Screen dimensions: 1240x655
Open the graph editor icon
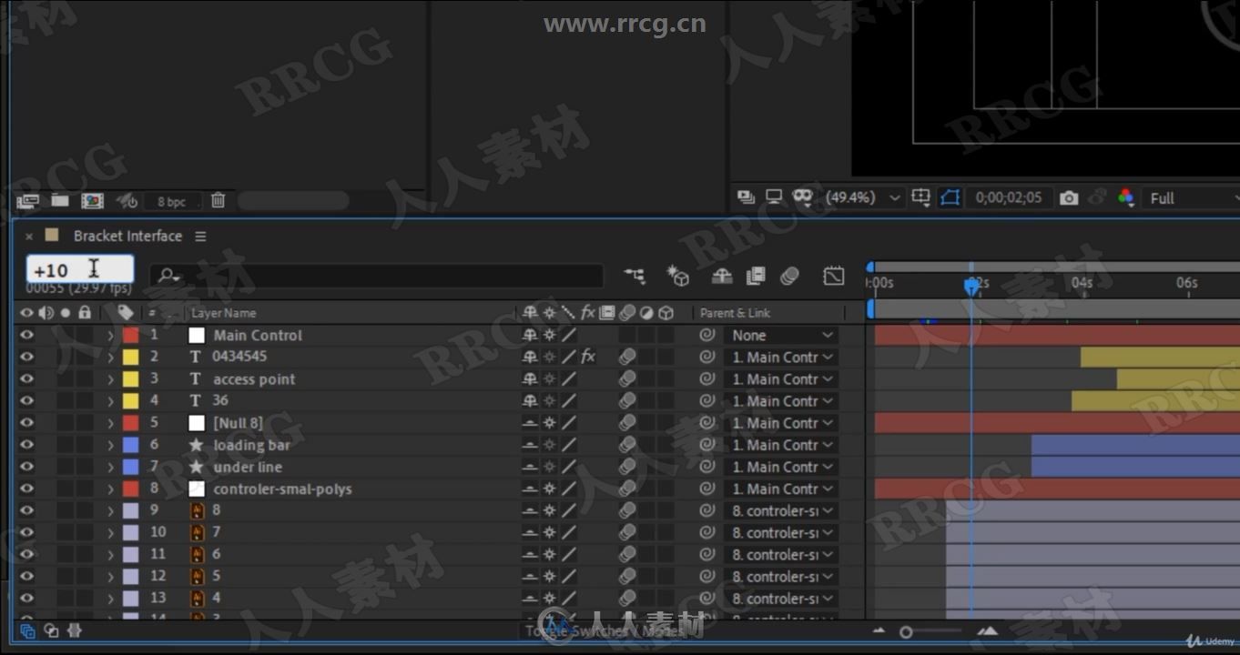coord(834,276)
